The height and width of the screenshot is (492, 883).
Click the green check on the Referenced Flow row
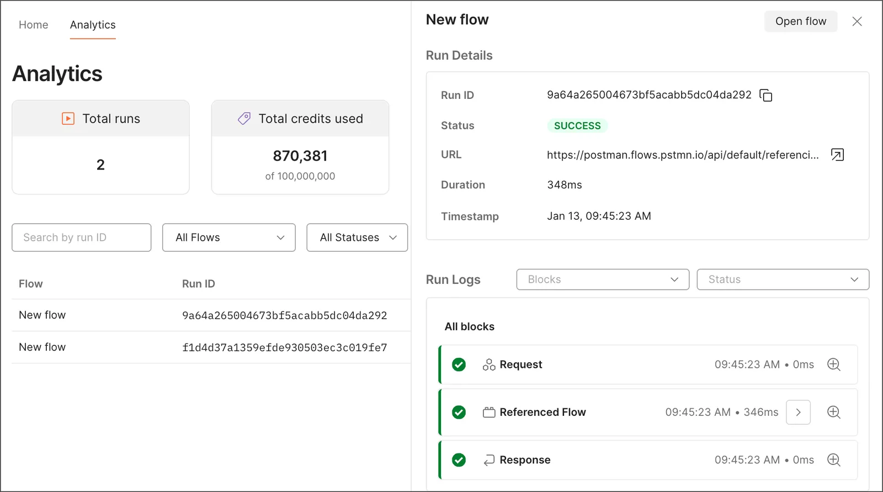459,412
